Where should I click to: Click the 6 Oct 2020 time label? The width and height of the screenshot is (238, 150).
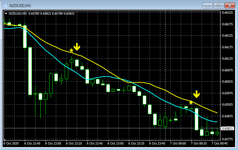coord(11,143)
